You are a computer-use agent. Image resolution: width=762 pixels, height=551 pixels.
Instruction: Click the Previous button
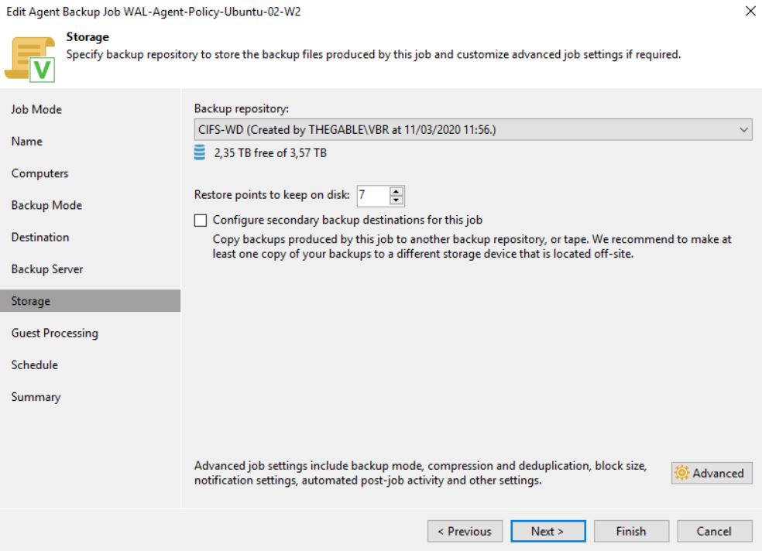tap(465, 531)
